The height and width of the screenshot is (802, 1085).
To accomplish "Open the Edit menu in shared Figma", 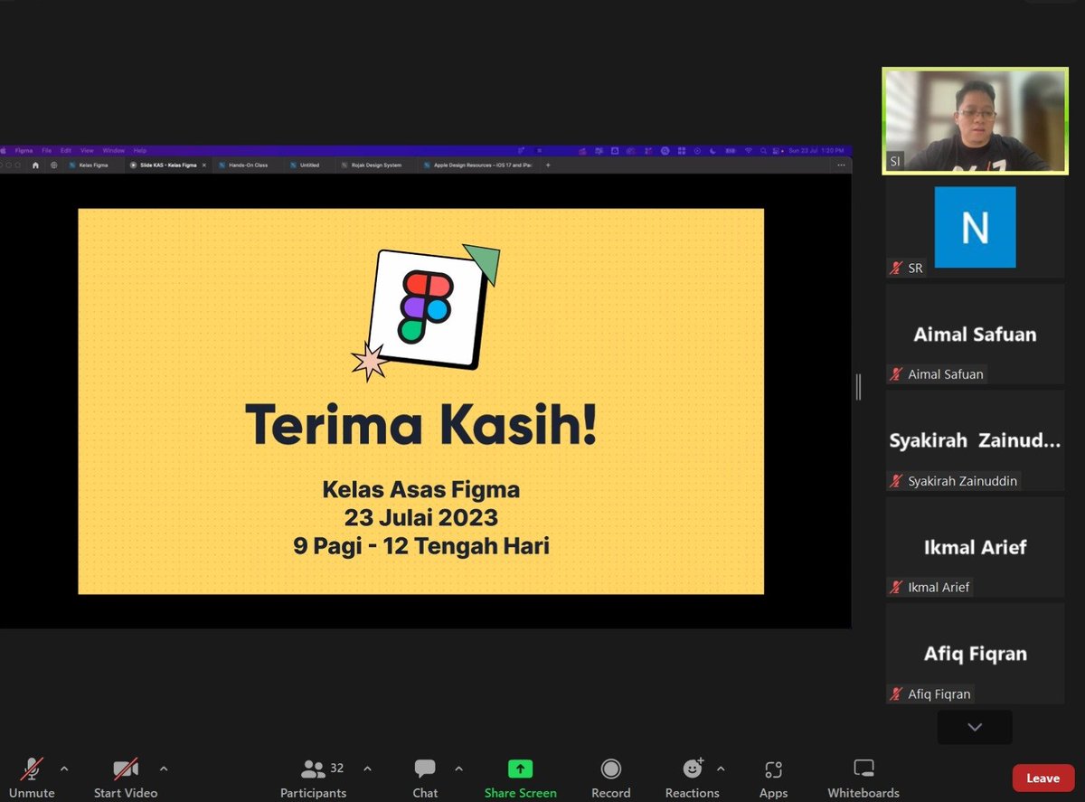I will tap(66, 151).
